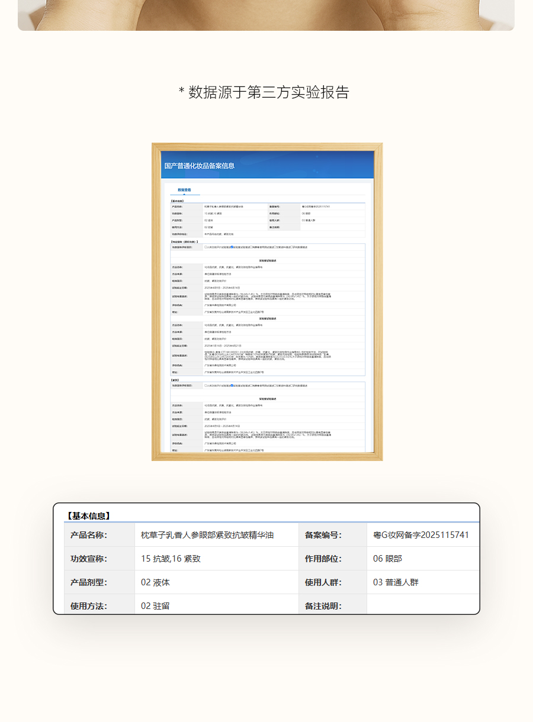The width and height of the screenshot is (533, 722).
Task: Click the 国产普通化妆品备案信息 page header
Action: coord(200,166)
